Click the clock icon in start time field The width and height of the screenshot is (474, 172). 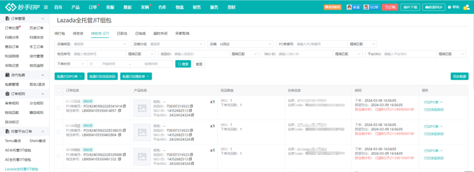tap(91, 64)
